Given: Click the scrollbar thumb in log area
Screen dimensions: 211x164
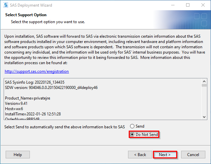Looking at the screenshot, I should pyautogui.click(x=204, y=85).
